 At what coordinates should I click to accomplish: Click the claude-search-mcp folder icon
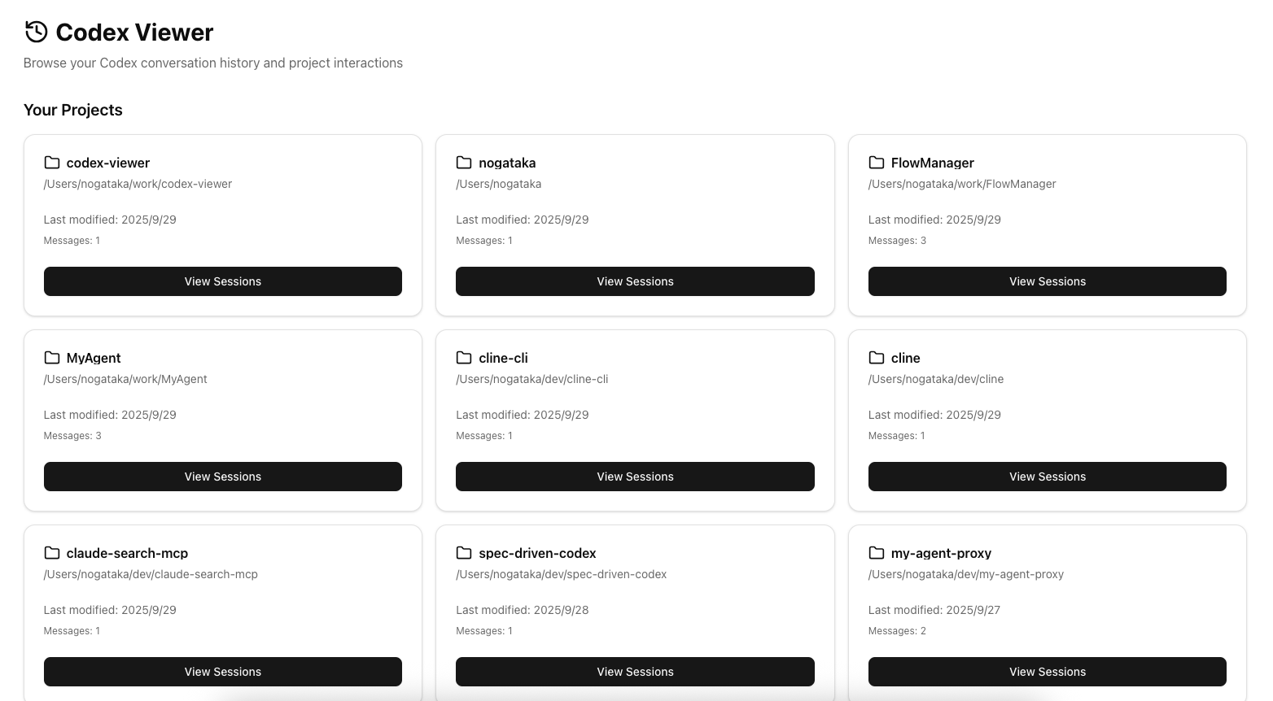52,553
